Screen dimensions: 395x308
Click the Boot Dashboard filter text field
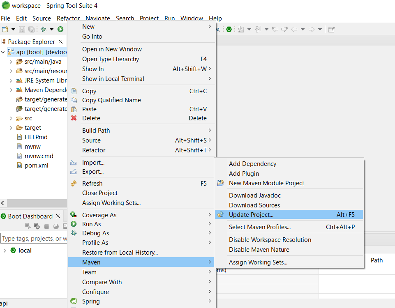[x=34, y=239]
